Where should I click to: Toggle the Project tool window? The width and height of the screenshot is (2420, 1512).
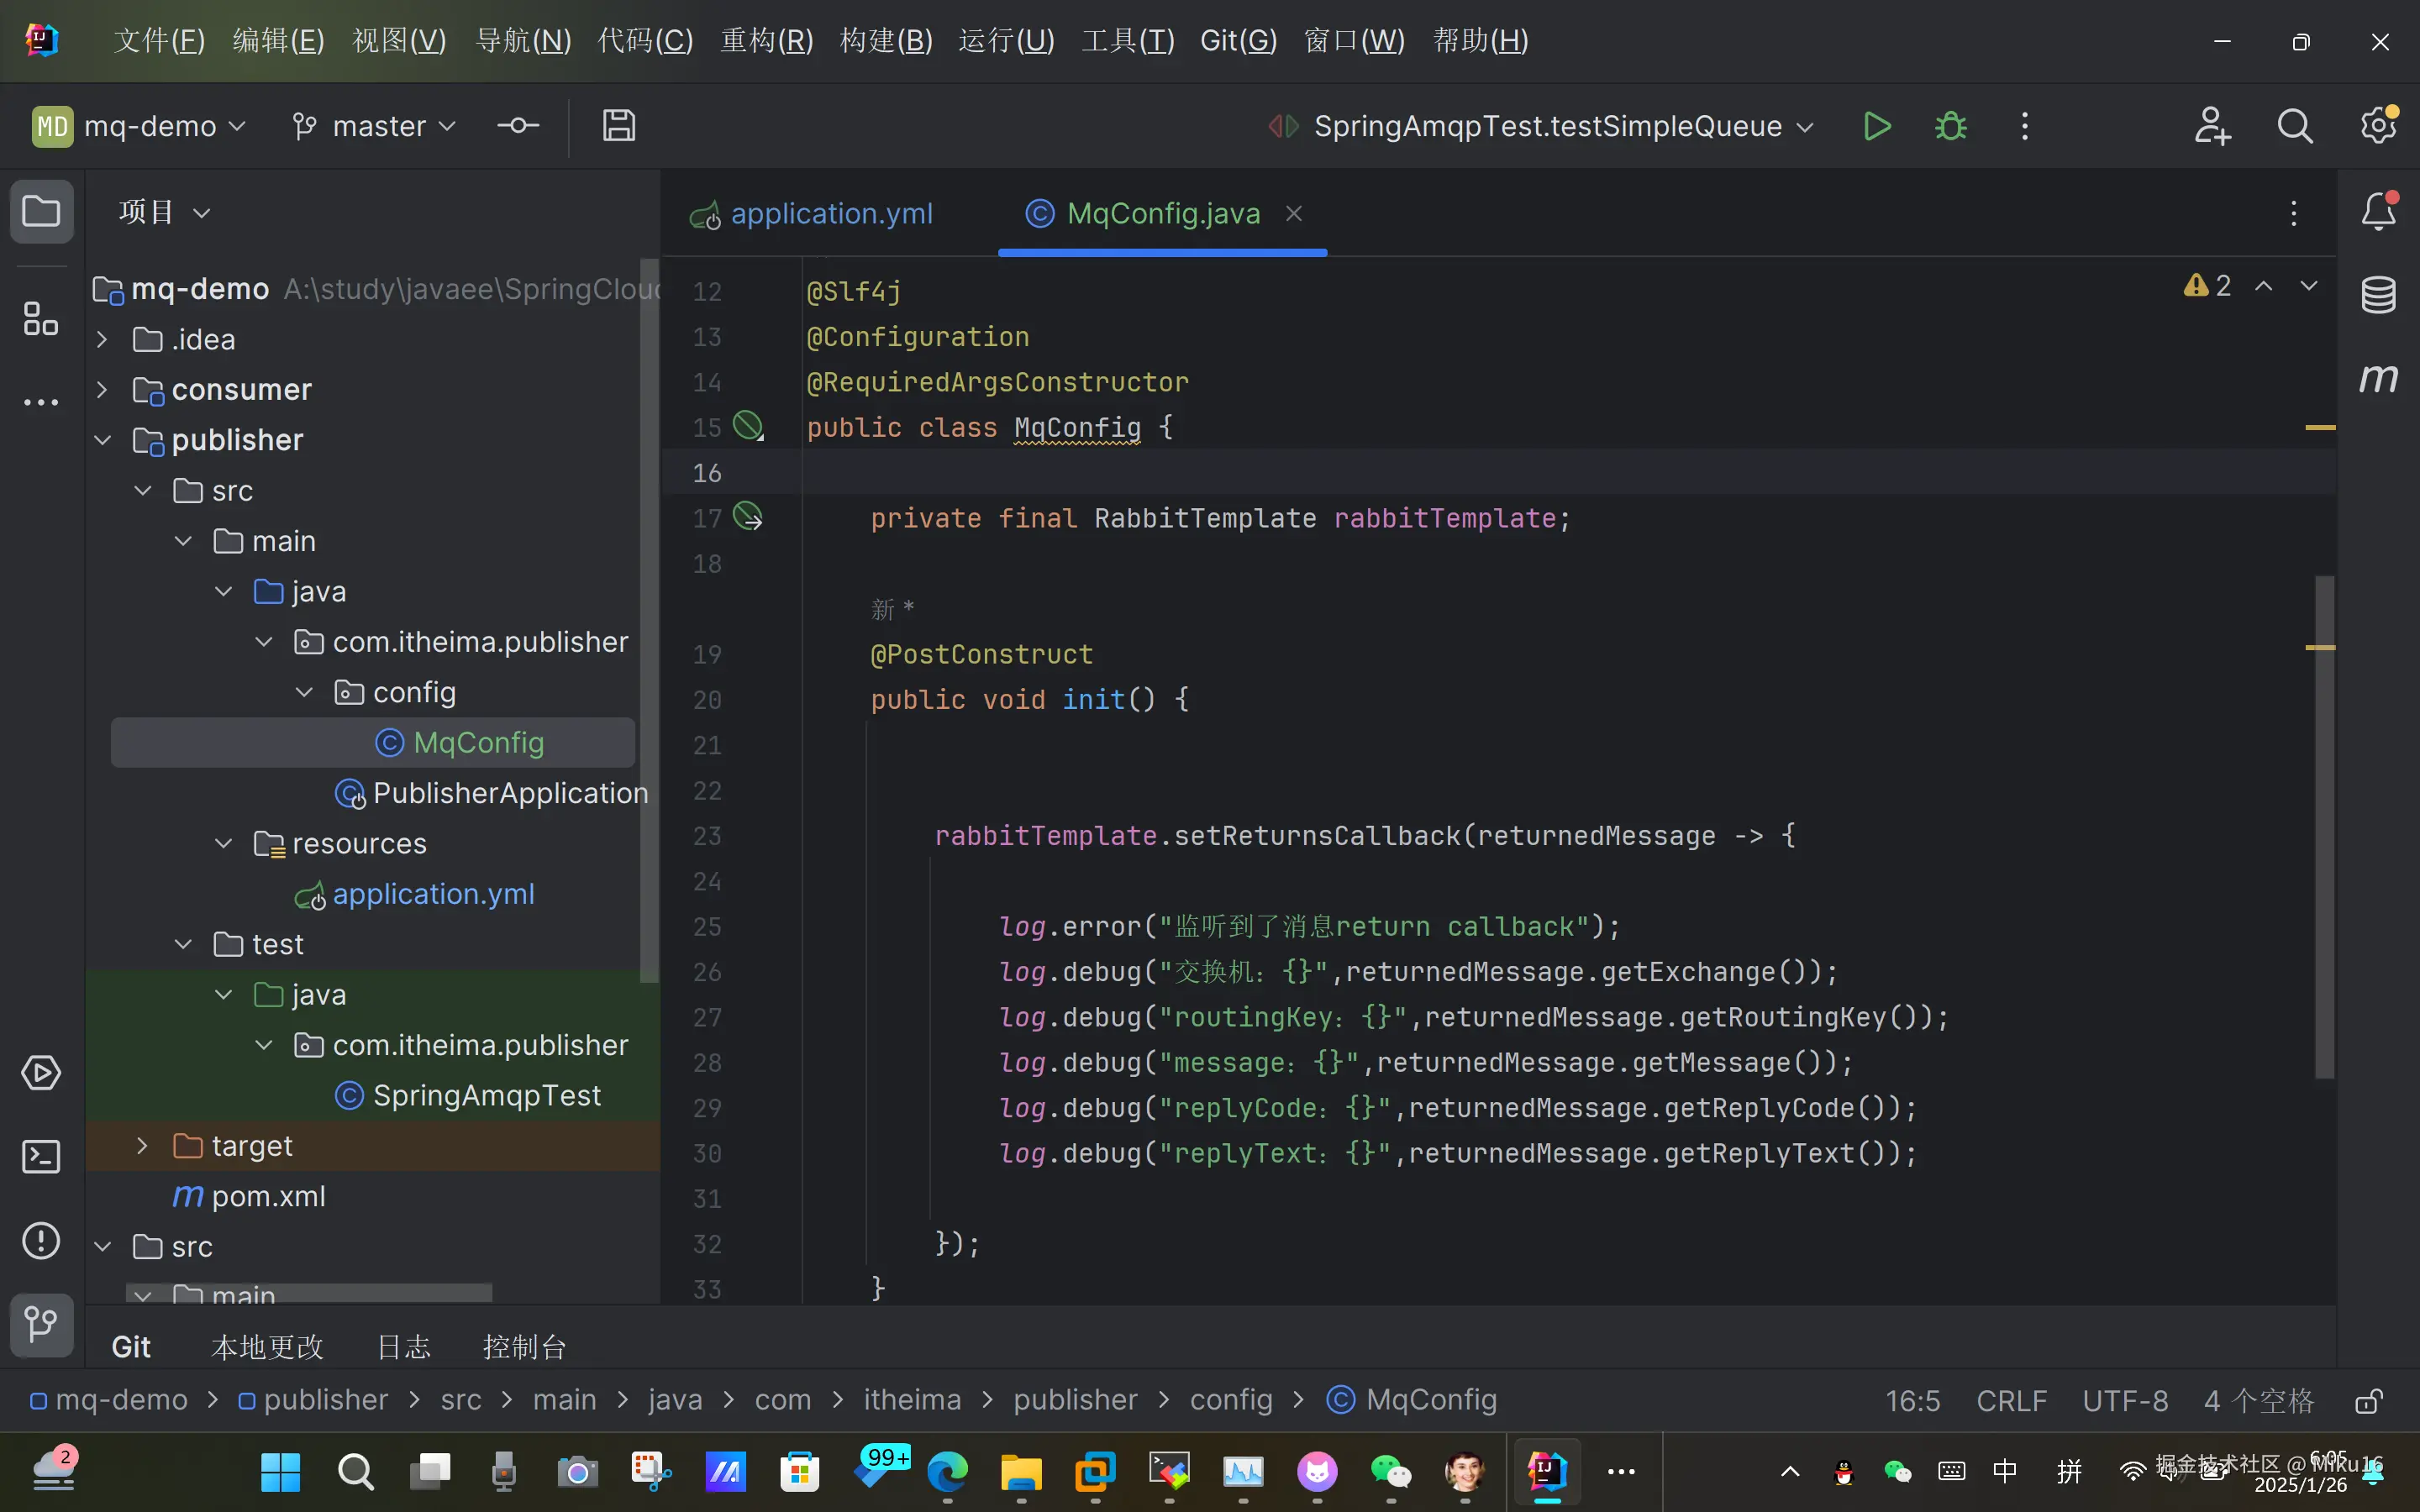click(x=41, y=212)
